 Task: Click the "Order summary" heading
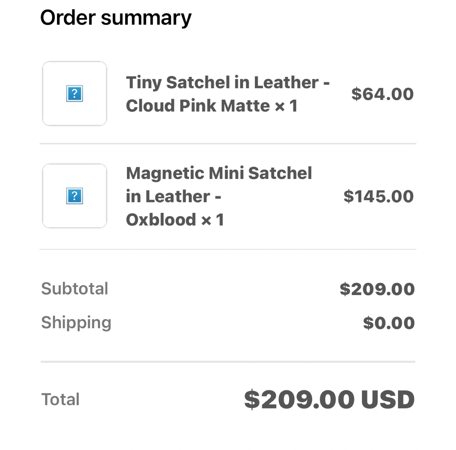[x=116, y=18]
